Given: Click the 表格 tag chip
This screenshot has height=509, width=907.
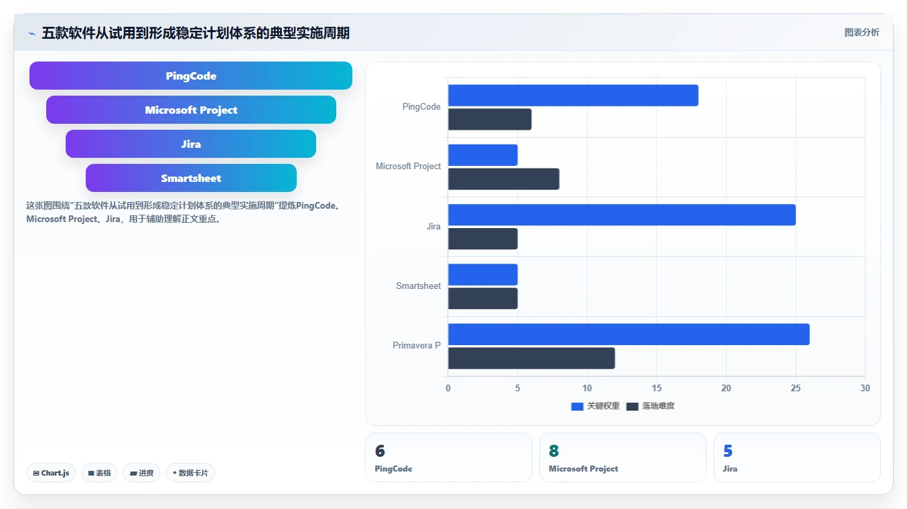Looking at the screenshot, I should [99, 473].
